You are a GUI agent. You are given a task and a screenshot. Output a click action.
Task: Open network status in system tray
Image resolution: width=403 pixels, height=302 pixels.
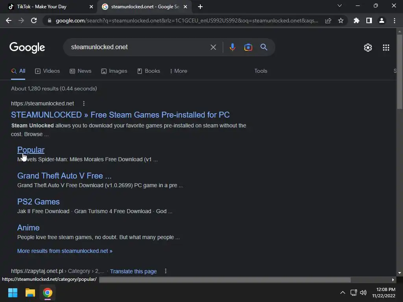354,293
